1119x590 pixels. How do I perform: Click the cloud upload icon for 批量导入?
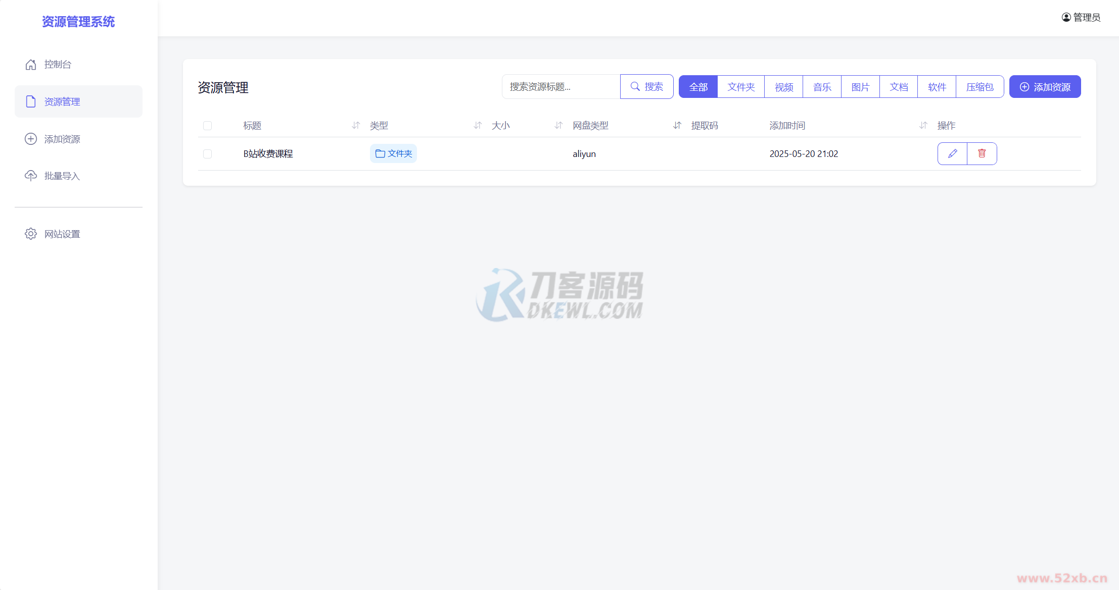point(31,176)
